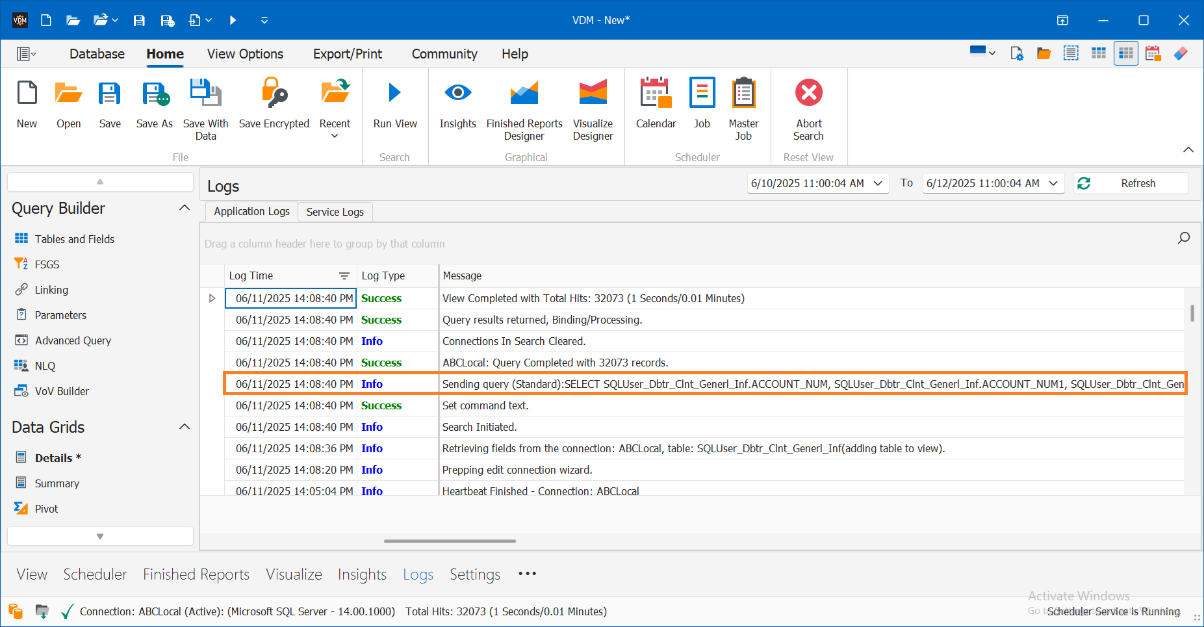Switch the grid layout view toggle

[1126, 53]
